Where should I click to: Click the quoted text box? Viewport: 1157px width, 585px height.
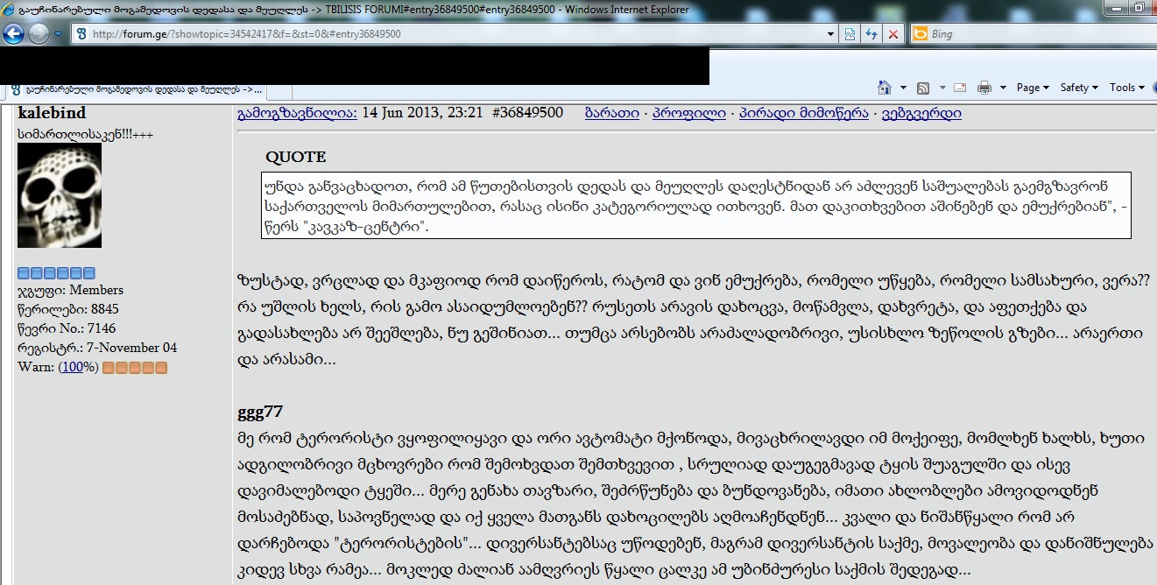pos(696,206)
